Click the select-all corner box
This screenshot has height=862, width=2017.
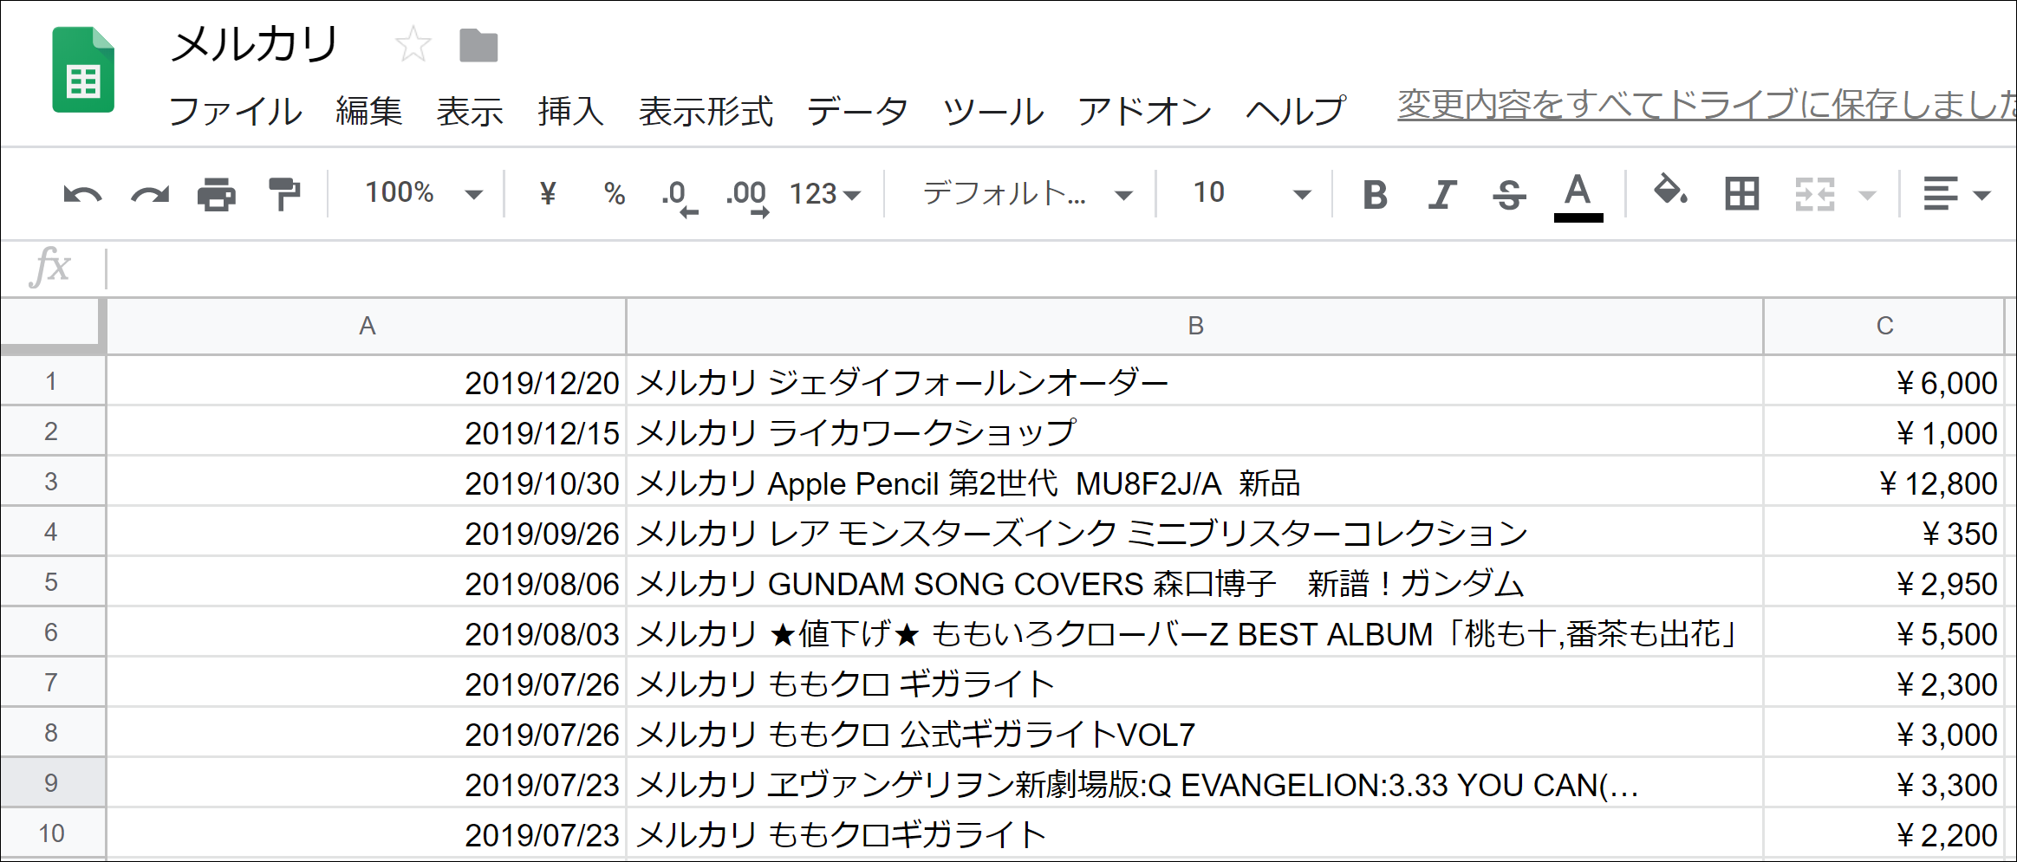tap(52, 326)
